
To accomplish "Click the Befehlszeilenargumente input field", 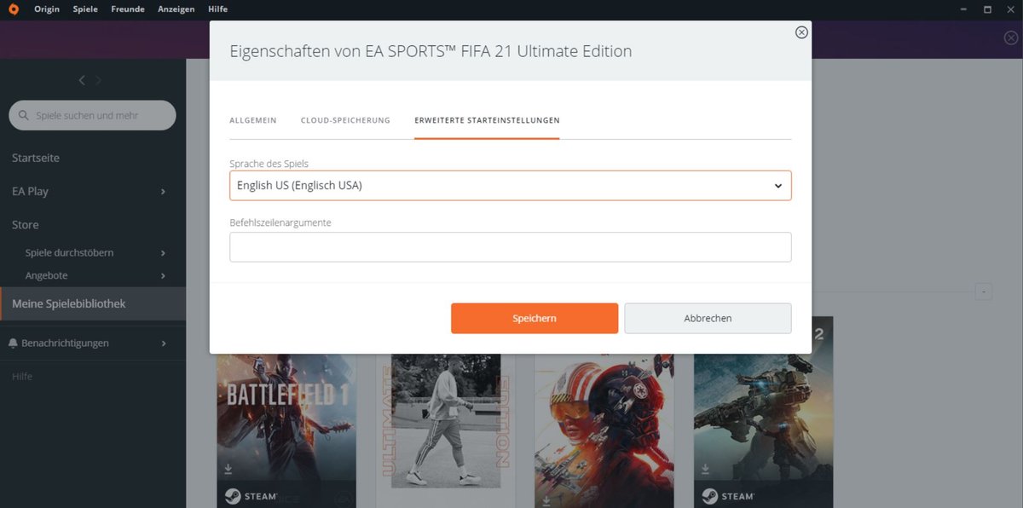I will point(511,247).
